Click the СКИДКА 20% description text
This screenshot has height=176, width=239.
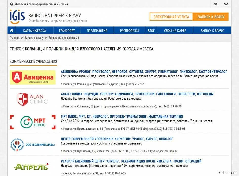[x=136, y=121]
